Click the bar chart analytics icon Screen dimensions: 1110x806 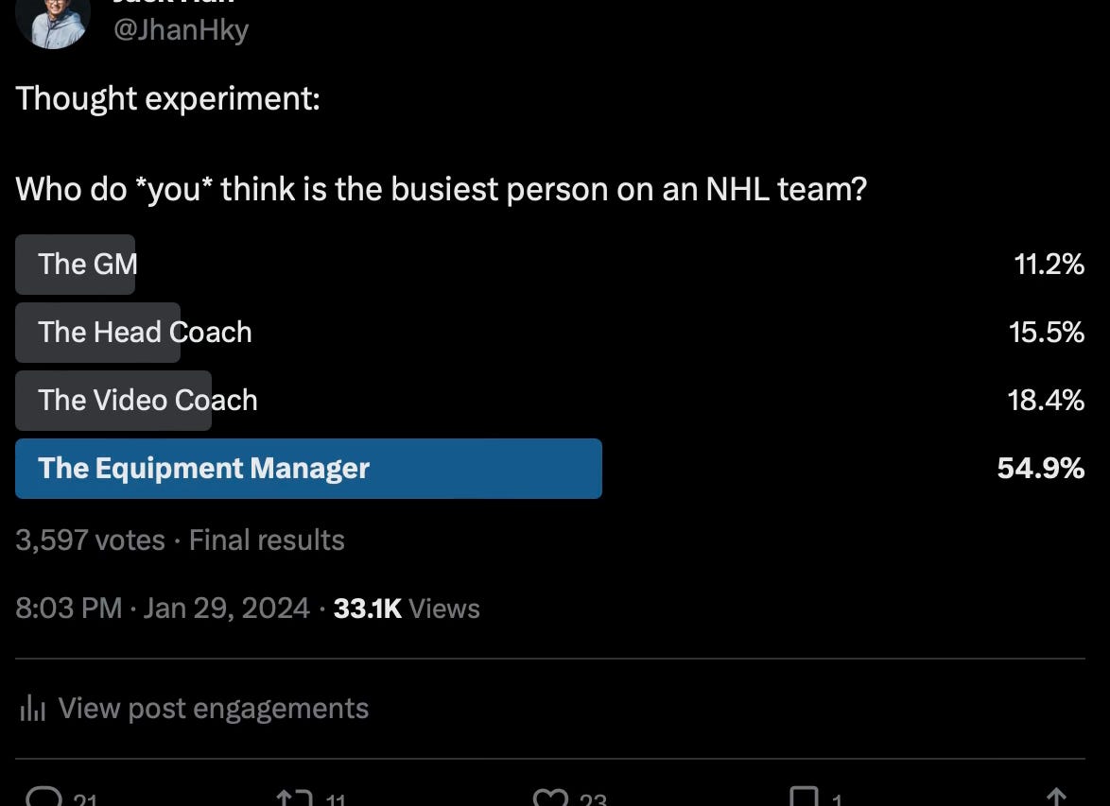click(x=32, y=708)
